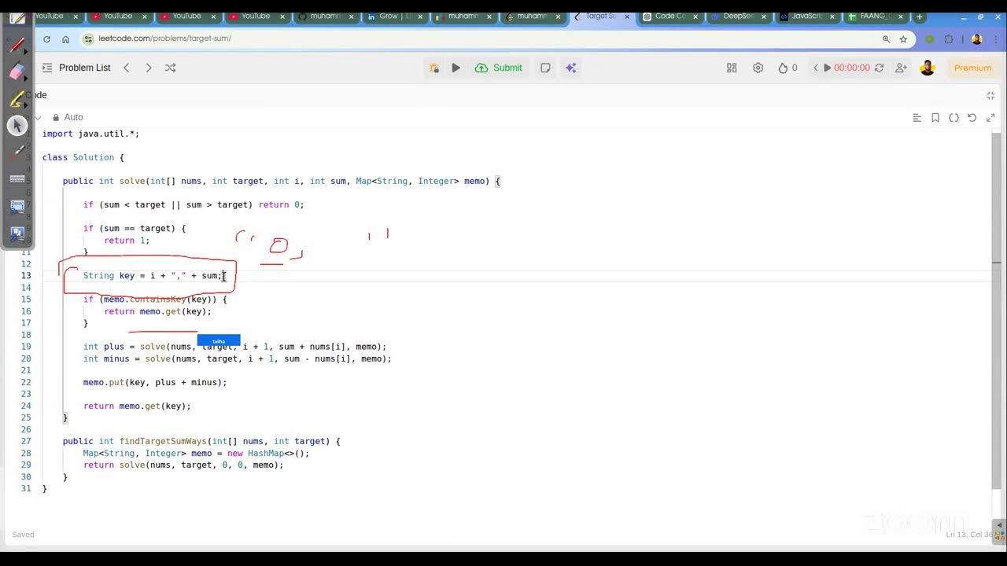
Task: Select the yellow highlighter annotation tool
Action: 17,100
